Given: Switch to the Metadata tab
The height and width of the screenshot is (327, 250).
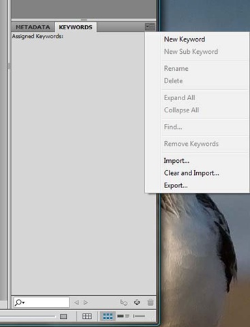Looking at the screenshot, I should click(x=33, y=27).
